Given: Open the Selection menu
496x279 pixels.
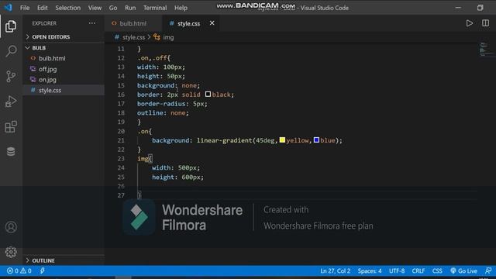Looking at the screenshot, I should [67, 8].
